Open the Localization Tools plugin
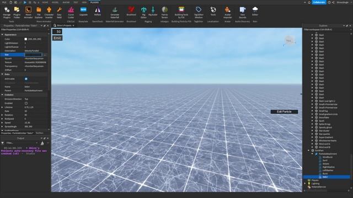Image resolution: width=353 pixels, height=198 pixels. click(213, 11)
